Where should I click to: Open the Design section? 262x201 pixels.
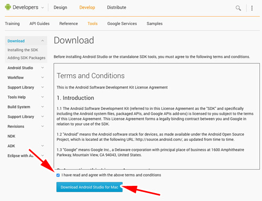coord(60,7)
